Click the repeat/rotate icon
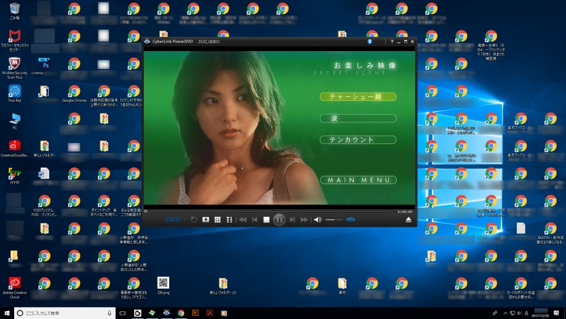The height and width of the screenshot is (319, 566). pyautogui.click(x=194, y=220)
